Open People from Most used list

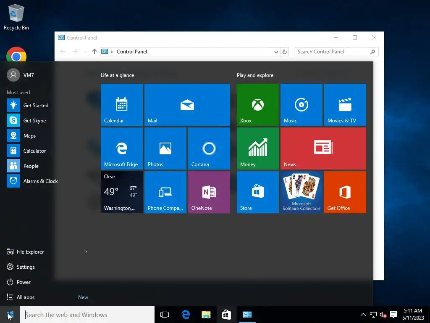click(23, 166)
